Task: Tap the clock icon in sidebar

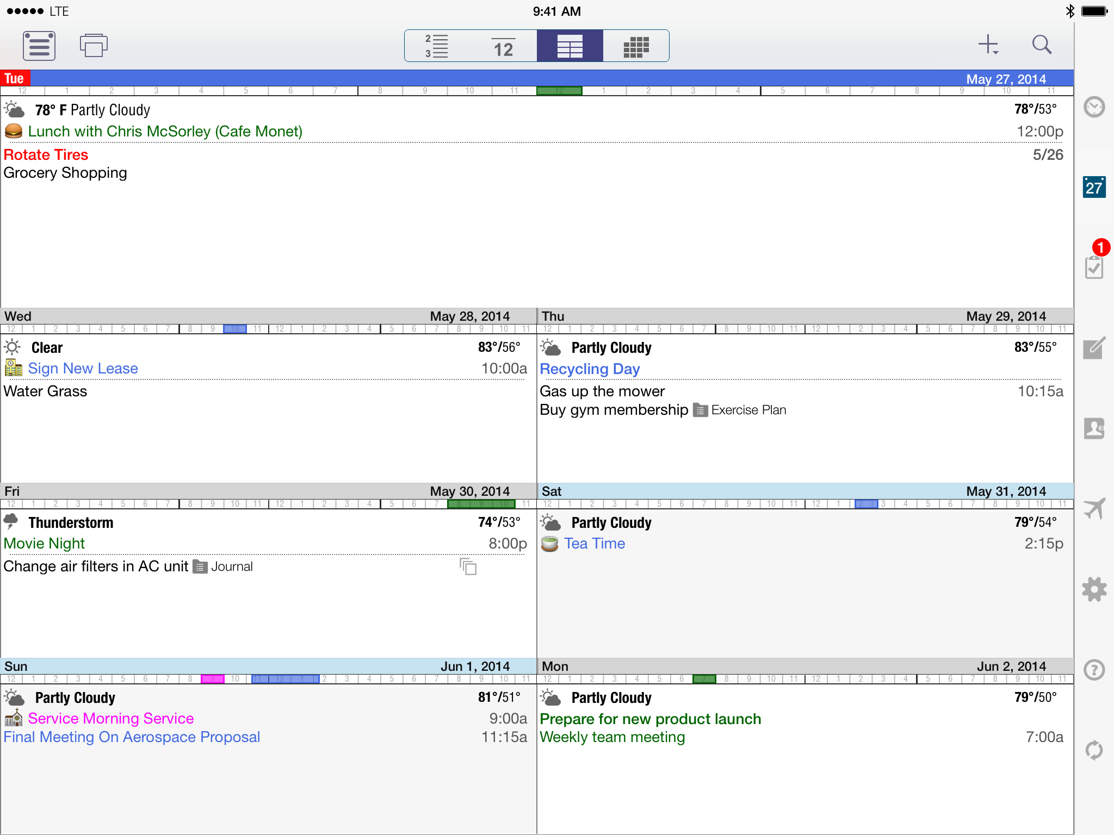Action: point(1094,107)
